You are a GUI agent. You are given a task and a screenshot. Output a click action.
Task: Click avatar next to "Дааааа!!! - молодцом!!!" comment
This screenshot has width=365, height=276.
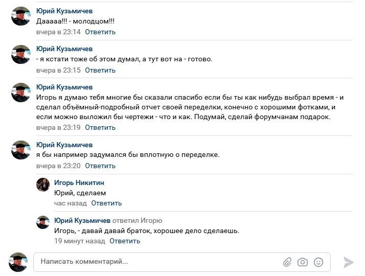(x=21, y=16)
